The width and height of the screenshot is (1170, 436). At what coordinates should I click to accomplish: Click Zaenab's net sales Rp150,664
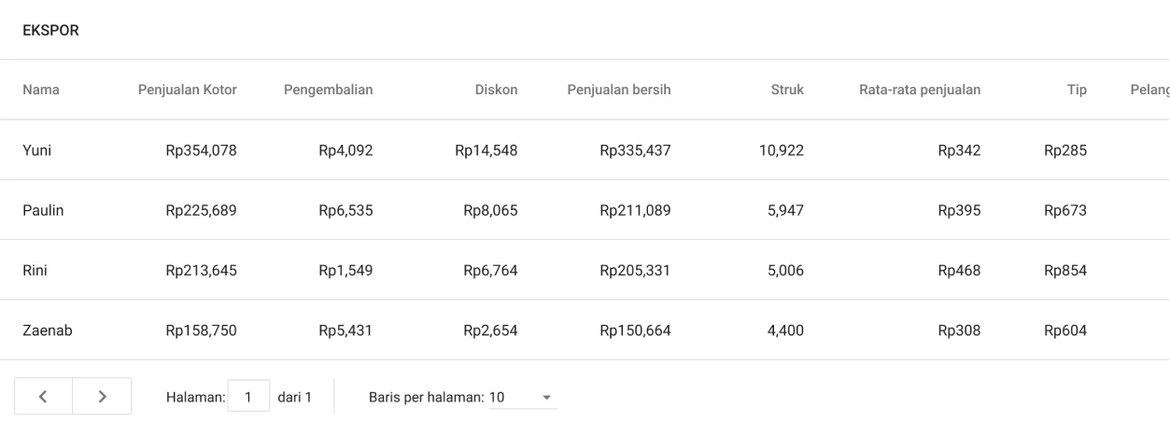click(635, 330)
